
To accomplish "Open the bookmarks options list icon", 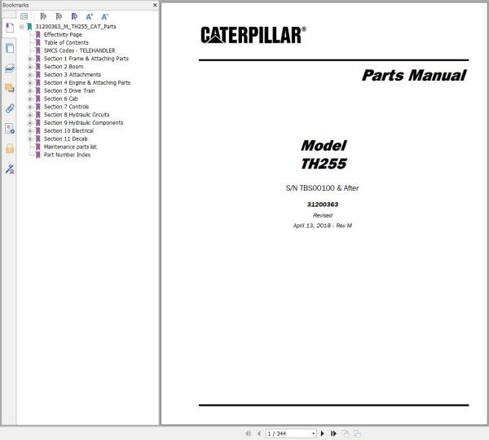I will (x=24, y=16).
